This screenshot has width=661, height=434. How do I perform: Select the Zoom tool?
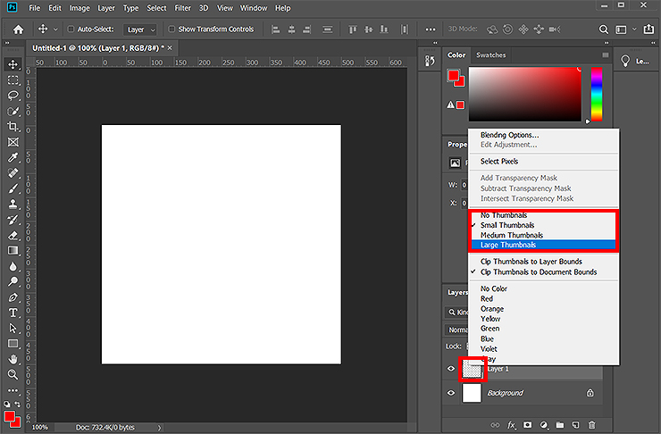[13, 374]
